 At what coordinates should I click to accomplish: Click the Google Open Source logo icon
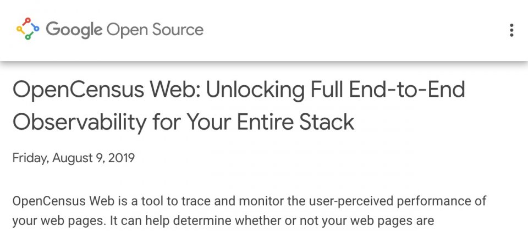(28, 29)
